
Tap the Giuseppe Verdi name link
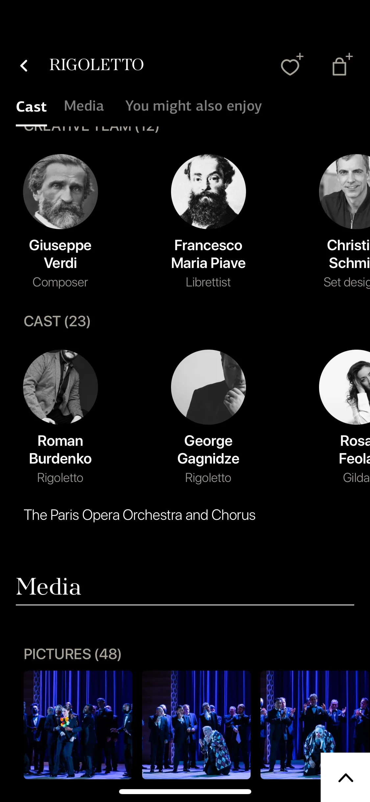coord(60,254)
